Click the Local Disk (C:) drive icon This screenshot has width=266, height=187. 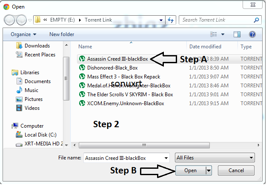click(19, 135)
